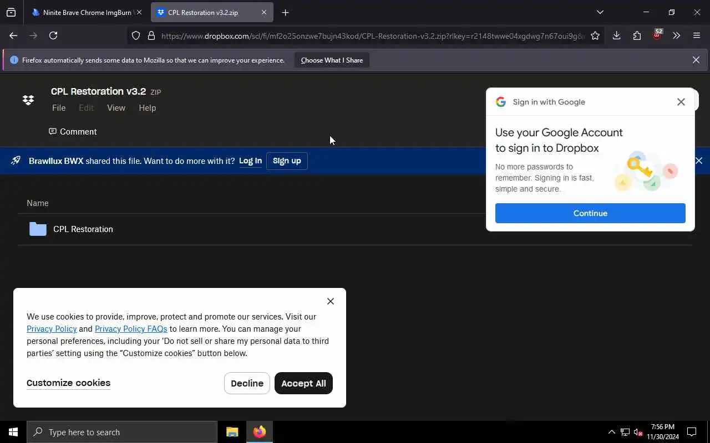Open the tracking protection shield icon
This screenshot has width=710, height=443.
(x=136, y=36)
